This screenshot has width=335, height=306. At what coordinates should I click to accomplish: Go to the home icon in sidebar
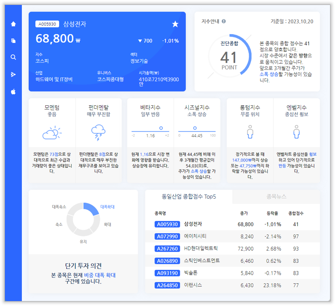coord(13,24)
